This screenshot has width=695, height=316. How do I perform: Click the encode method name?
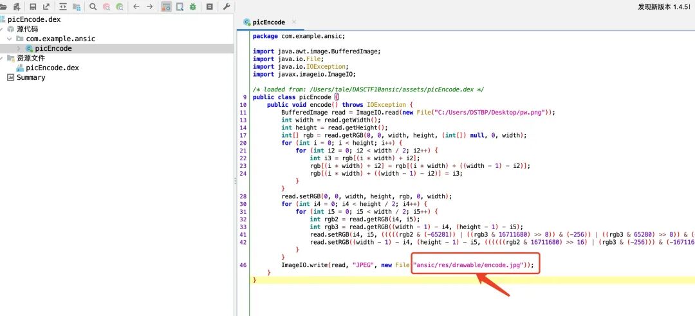320,105
